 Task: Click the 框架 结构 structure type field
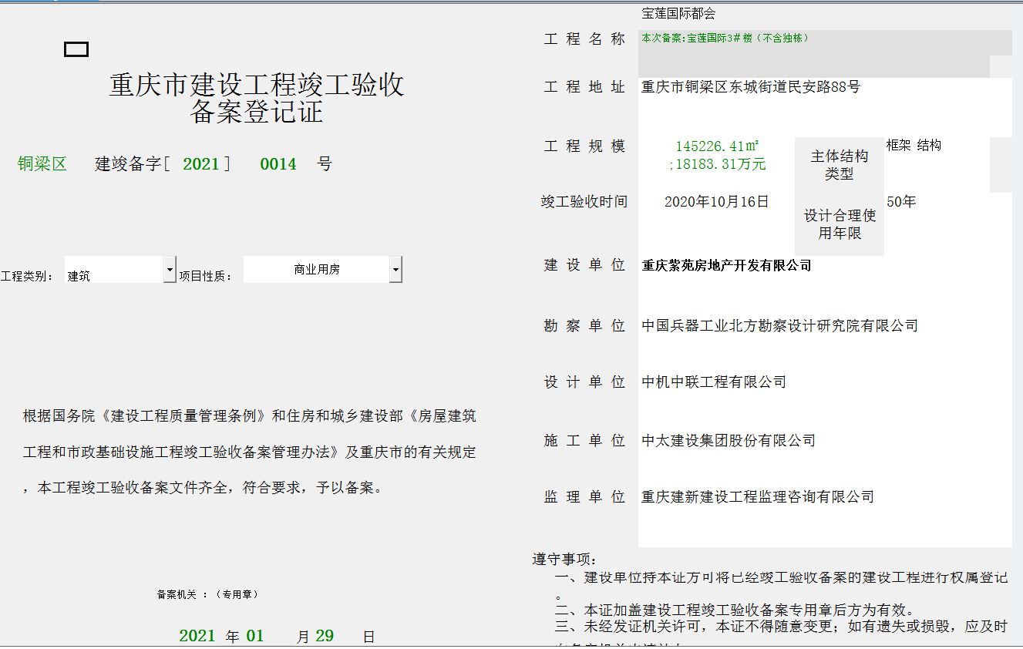click(914, 145)
